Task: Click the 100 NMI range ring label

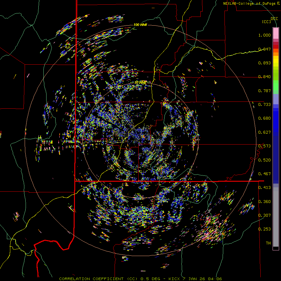Action: tap(140, 25)
